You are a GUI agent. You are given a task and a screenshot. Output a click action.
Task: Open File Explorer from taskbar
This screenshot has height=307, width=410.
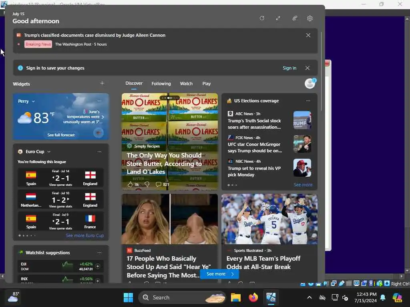[x=235, y=297]
